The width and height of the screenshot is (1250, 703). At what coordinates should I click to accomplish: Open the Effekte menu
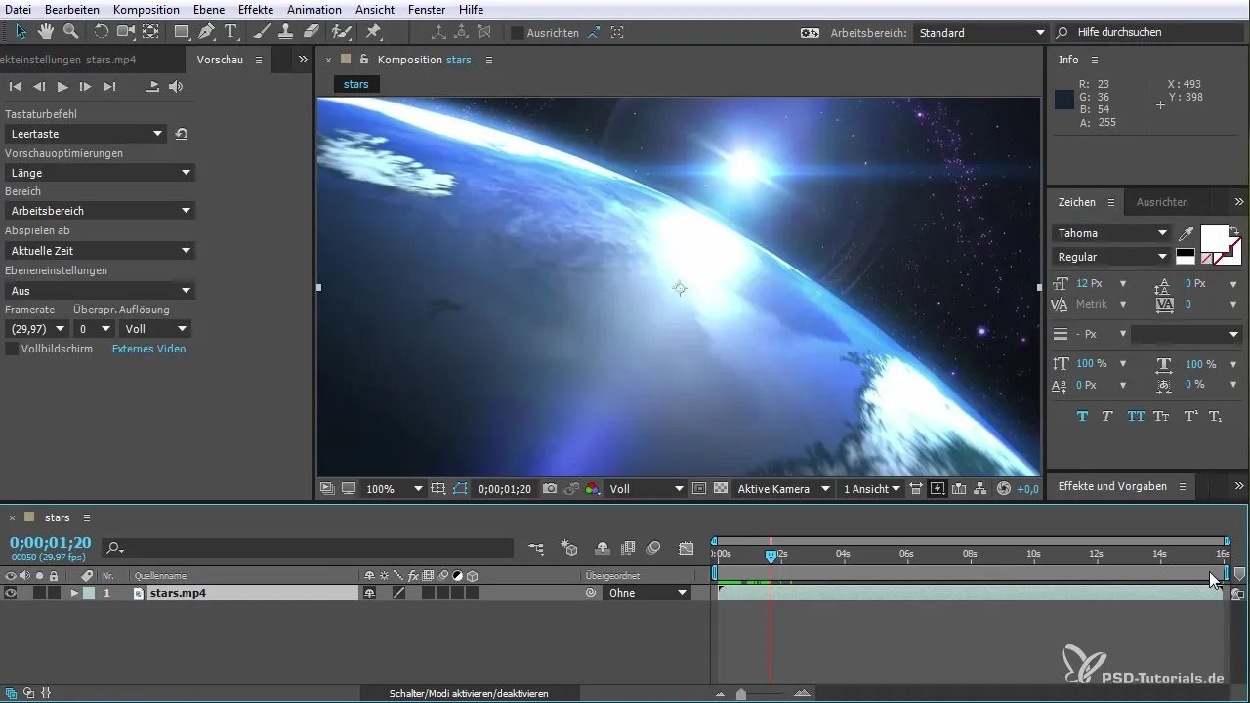(256, 9)
